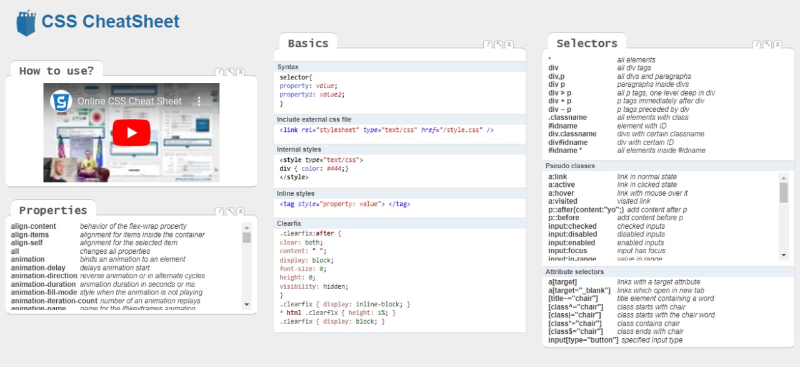
Task: Select the How to use? panel title tab
Action: tap(56, 71)
